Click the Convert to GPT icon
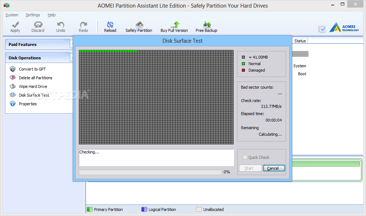The height and width of the screenshot is (216, 366). click(x=13, y=69)
